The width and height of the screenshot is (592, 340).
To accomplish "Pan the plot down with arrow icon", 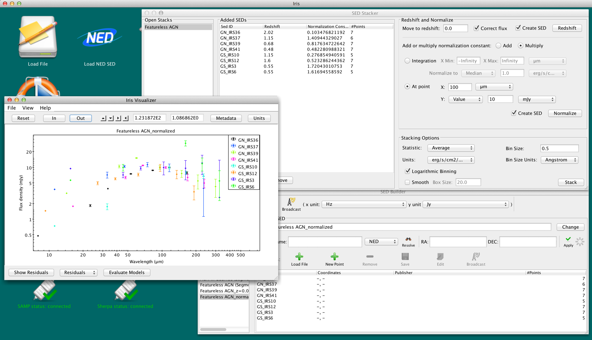I will [x=111, y=118].
